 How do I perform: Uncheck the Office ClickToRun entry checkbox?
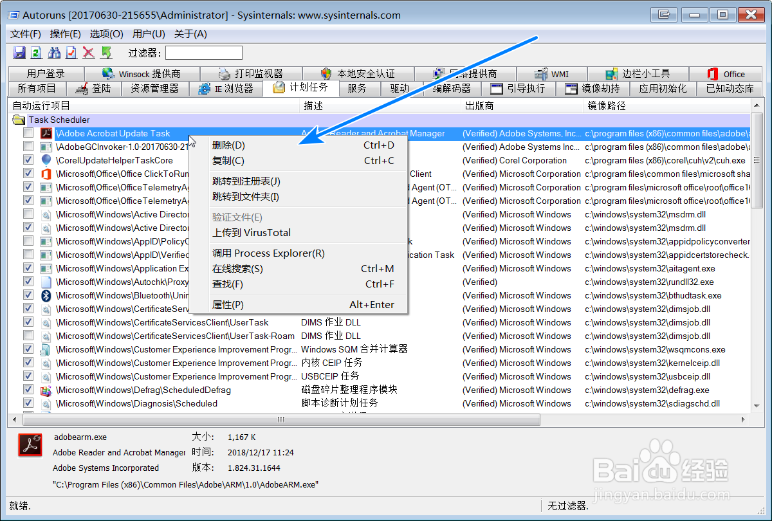(x=28, y=174)
